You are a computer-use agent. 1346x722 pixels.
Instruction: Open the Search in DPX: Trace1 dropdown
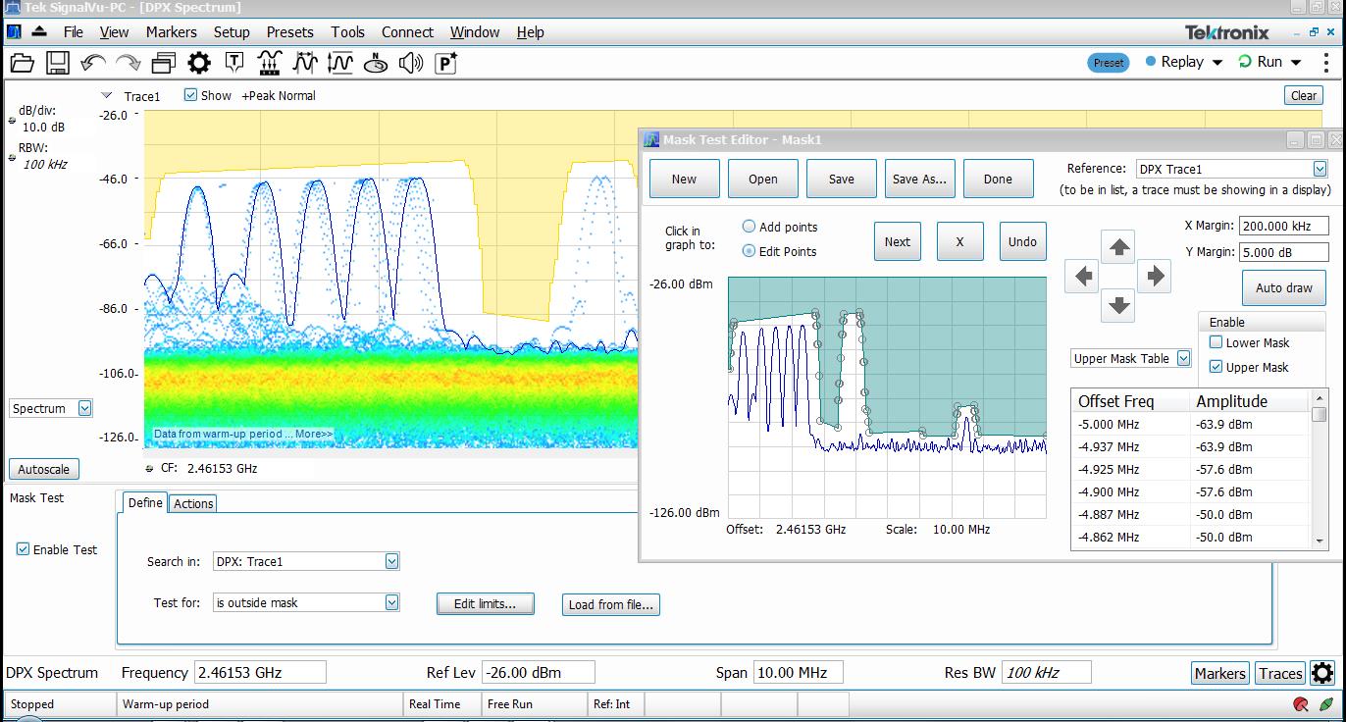[391, 561]
